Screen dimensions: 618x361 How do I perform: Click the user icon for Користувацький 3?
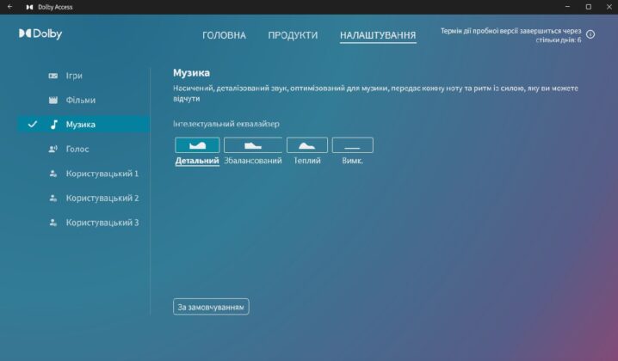pyautogui.click(x=53, y=223)
